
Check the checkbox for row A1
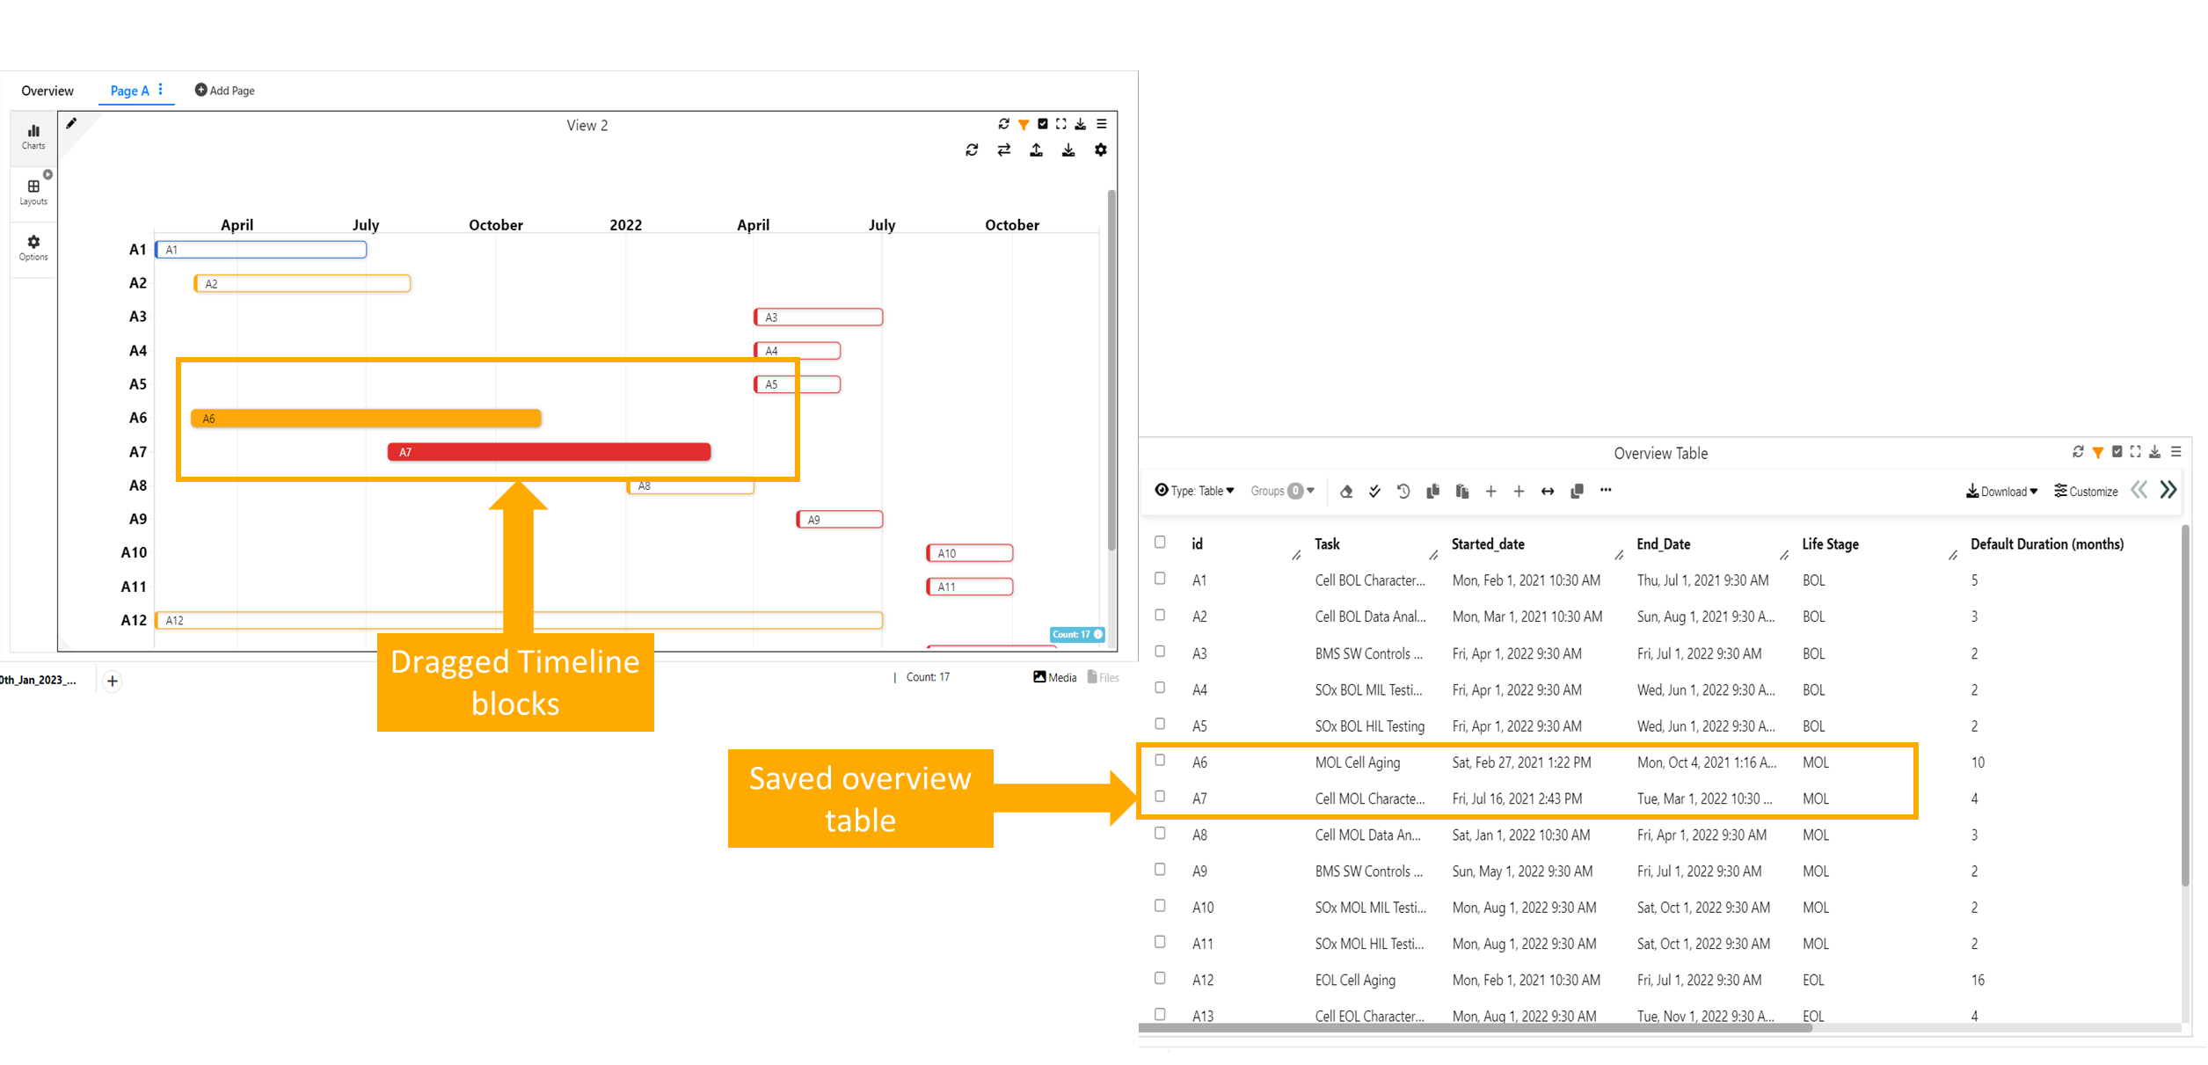[x=1160, y=578]
